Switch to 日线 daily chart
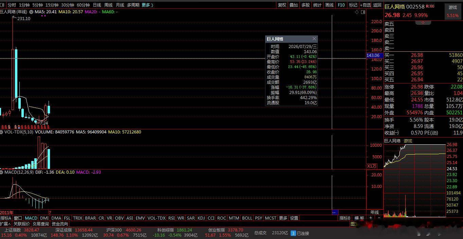The height and width of the screenshot is (239, 463). coord(97,5)
